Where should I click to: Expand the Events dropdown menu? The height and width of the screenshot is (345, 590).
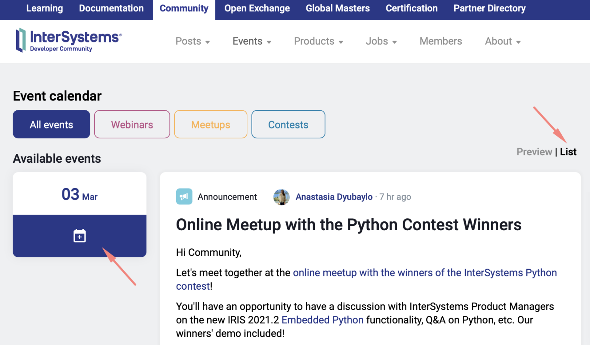[252, 41]
